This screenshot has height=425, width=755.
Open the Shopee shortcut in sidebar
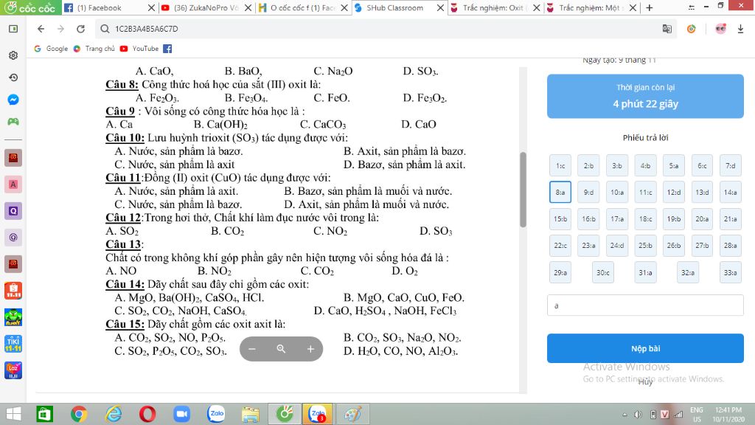(x=13, y=290)
